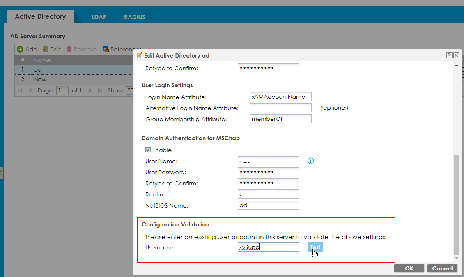
Task: Select the NetBIOS Name input field
Action: (268, 205)
